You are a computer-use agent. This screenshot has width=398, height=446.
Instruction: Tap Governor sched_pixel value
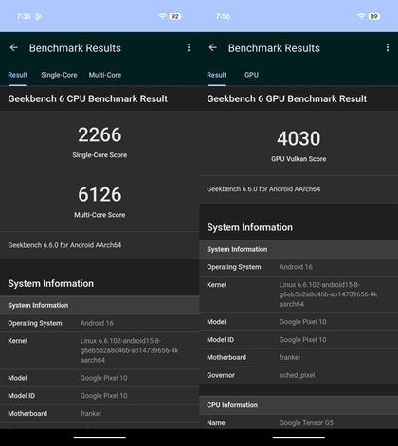(x=297, y=375)
